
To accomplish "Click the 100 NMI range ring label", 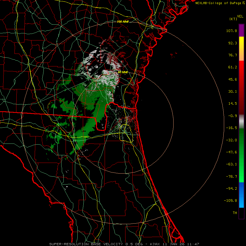I will tap(123, 22).
